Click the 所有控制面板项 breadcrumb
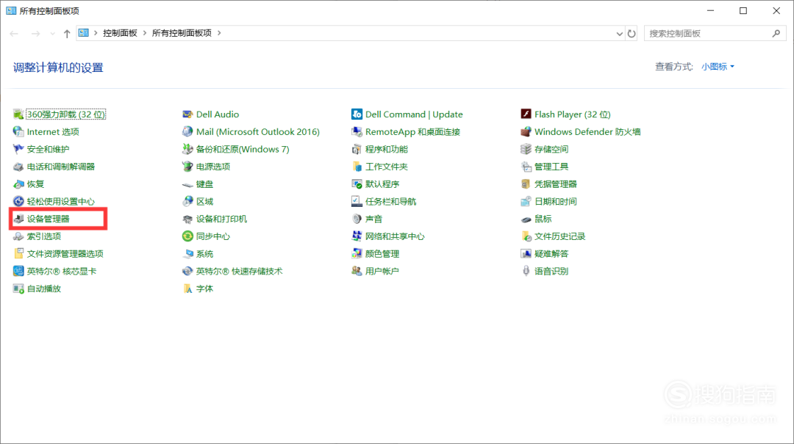 click(182, 33)
